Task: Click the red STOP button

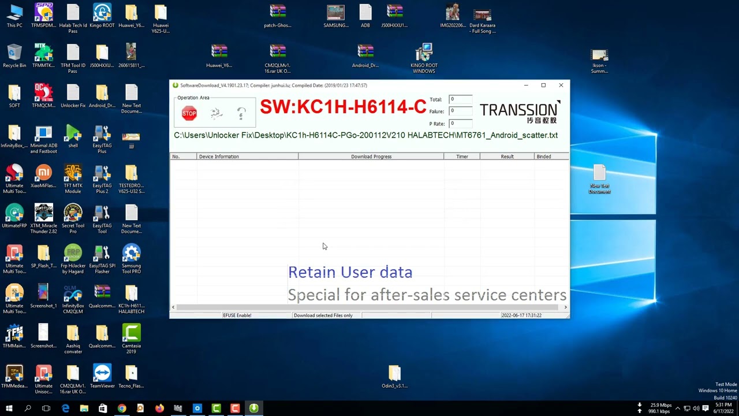Action: point(189,114)
